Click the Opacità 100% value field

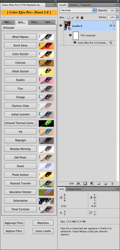tap(112, 11)
